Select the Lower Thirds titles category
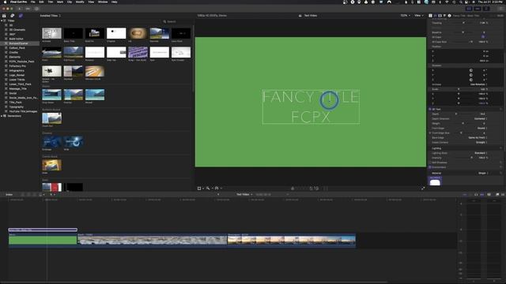The image size is (506, 284). tap(17, 80)
